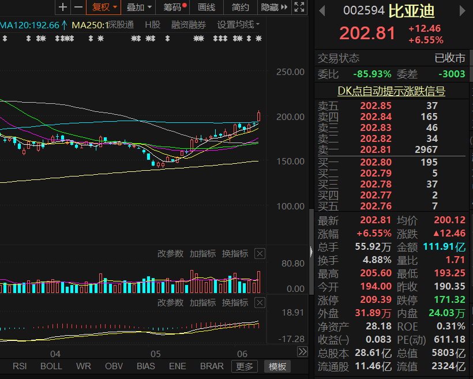Click the 250.00 price axis label
Image resolution: width=473 pixels, height=379 pixels.
[290, 72]
